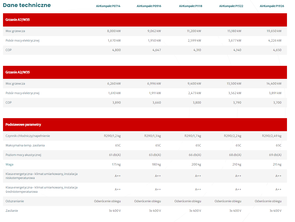The image size is (295, 222).
Task: Click the Zasilanie row label
Action: coord(12,211)
